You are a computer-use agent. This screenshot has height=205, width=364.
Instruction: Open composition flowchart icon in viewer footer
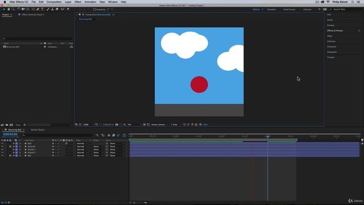[196, 125]
